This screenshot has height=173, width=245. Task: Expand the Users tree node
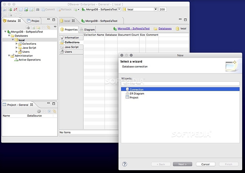(x=16, y=52)
